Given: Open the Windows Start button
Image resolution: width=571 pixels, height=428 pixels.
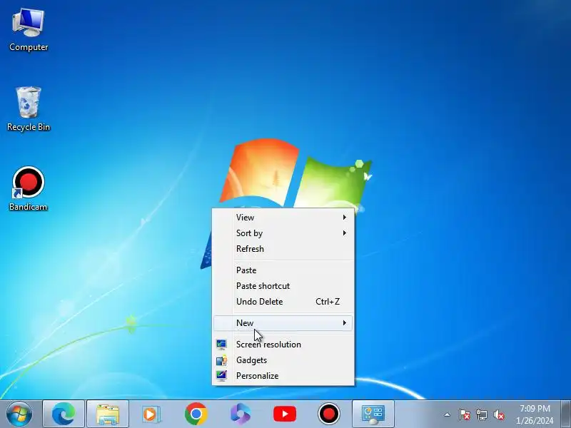Looking at the screenshot, I should pos(19,414).
